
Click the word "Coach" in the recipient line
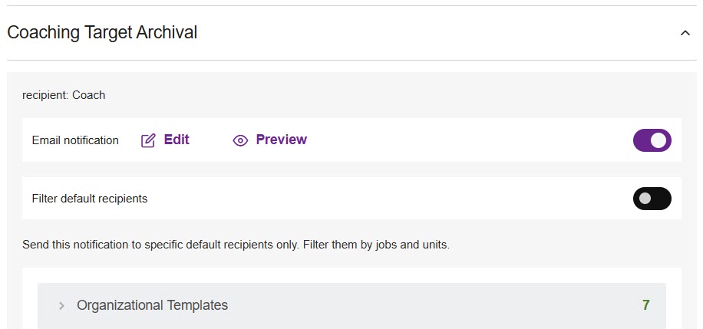88,95
